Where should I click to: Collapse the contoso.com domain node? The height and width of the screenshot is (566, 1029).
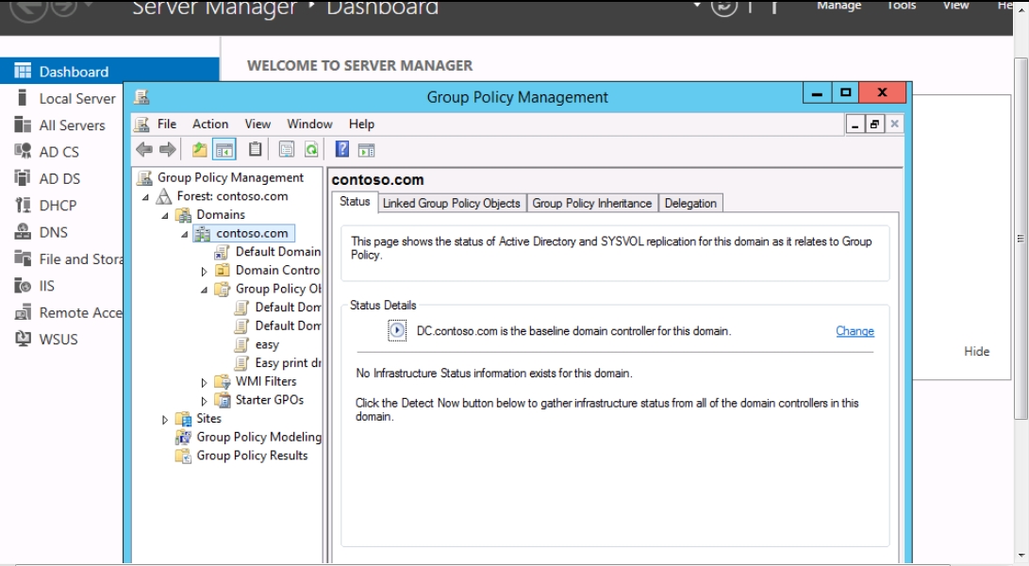185,234
